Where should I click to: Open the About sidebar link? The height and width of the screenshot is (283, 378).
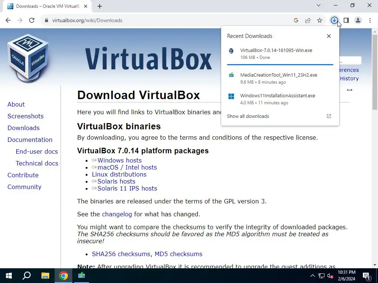click(16, 104)
